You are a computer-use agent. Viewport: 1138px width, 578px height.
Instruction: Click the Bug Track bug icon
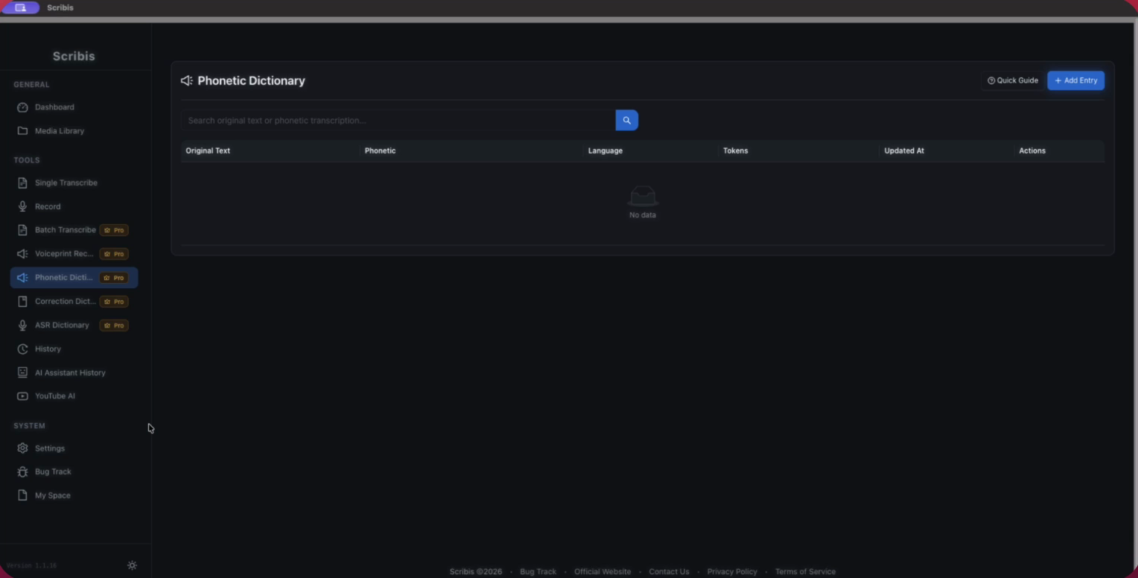[22, 472]
